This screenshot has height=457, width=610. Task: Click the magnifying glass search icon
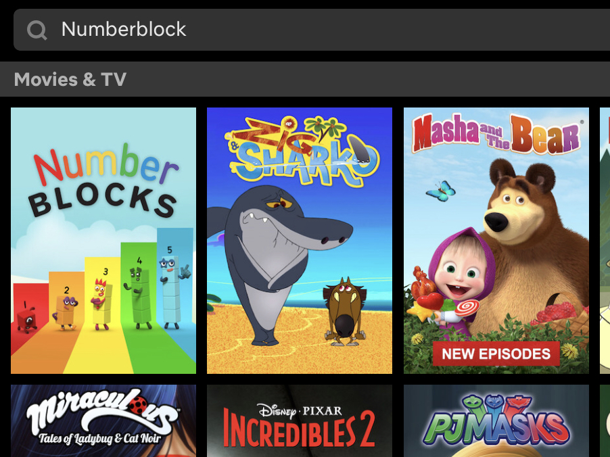[37, 30]
